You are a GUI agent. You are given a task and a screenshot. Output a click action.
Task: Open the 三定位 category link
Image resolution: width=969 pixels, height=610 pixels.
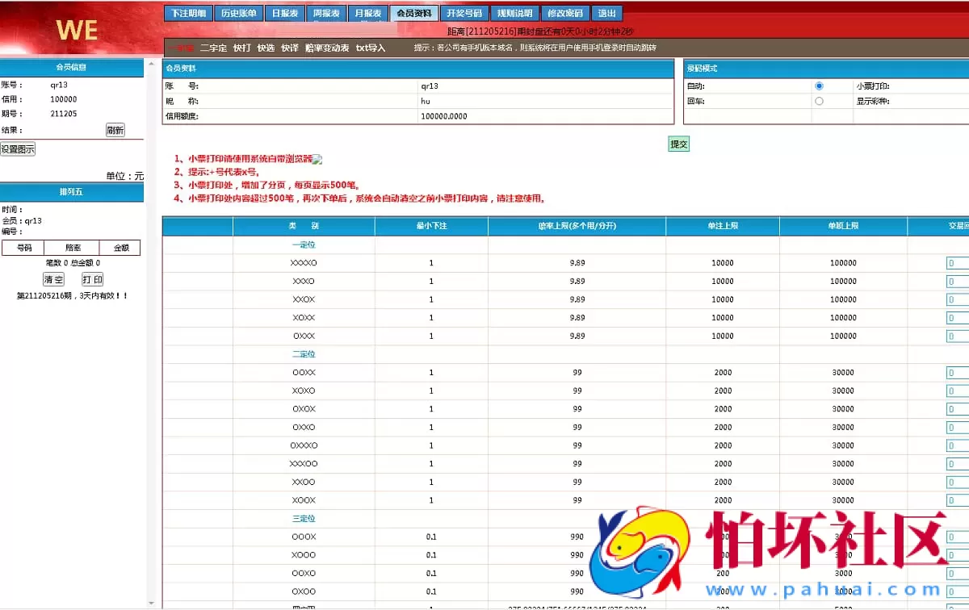(302, 518)
